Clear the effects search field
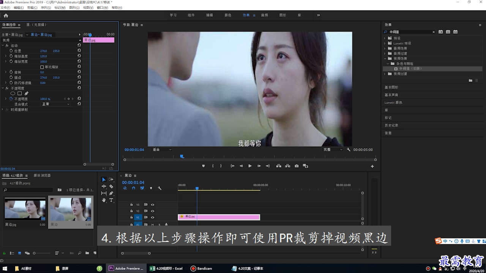 click(434, 32)
